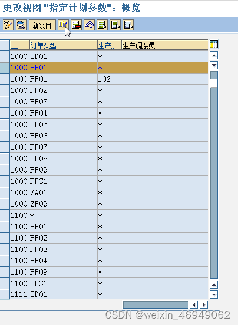Click the horizontal scrollbar thumb
The width and height of the screenshot is (238, 325).
(155, 304)
